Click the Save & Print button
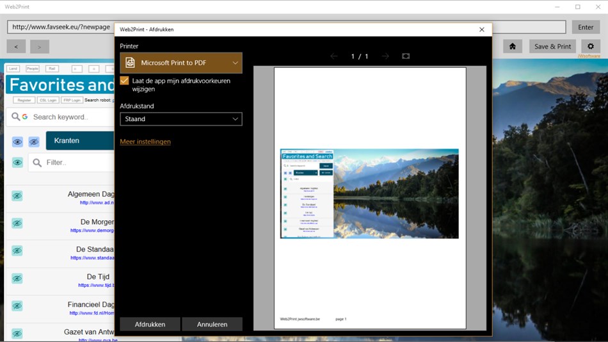The width and height of the screenshot is (608, 342). point(552,47)
